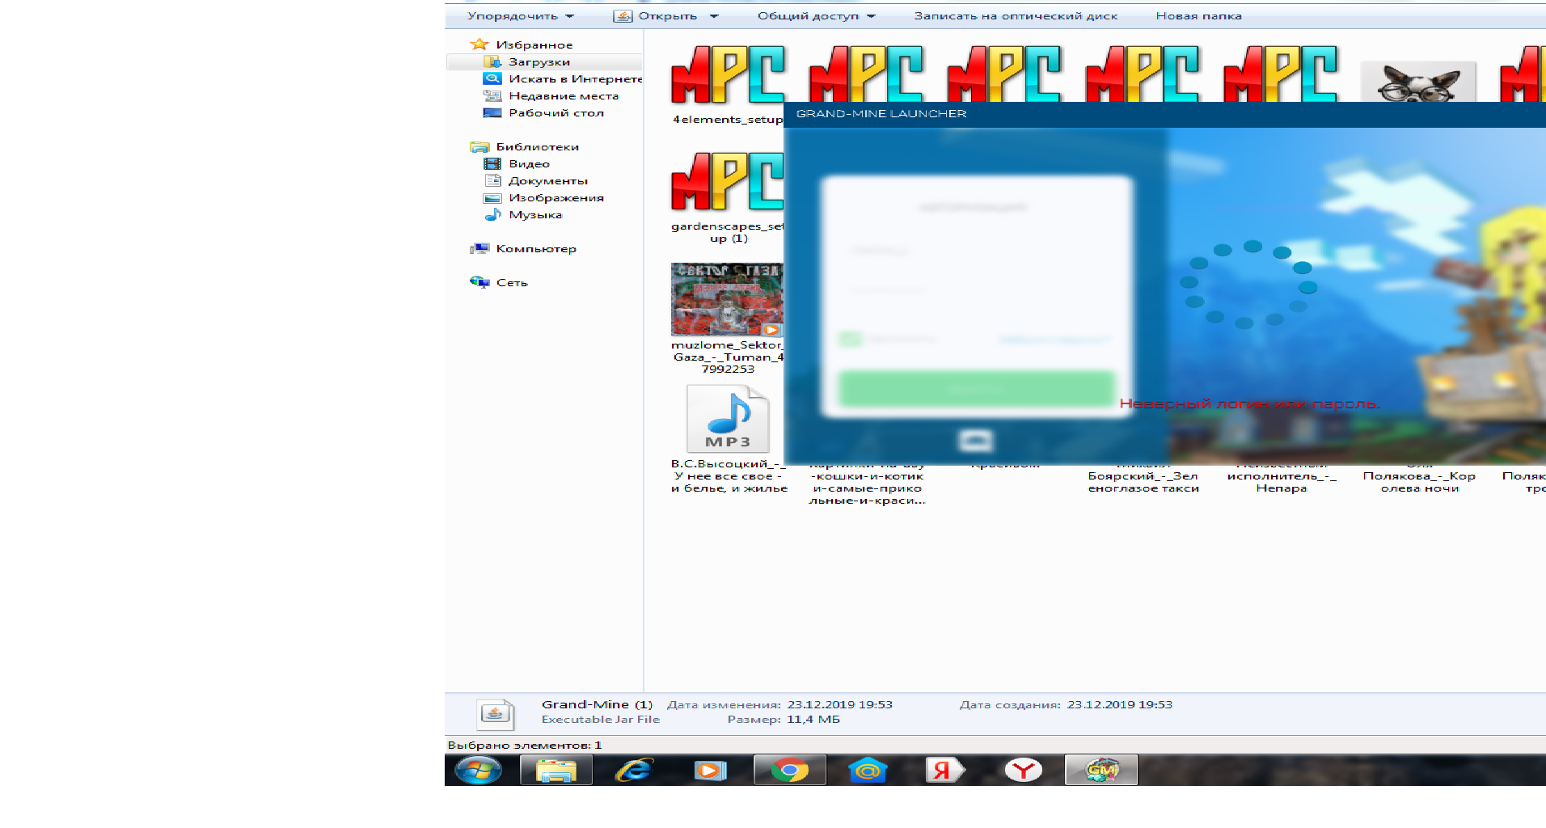1546x828 pixels.
Task: Select Библиотеки in the navigation pane
Action: coord(538,146)
